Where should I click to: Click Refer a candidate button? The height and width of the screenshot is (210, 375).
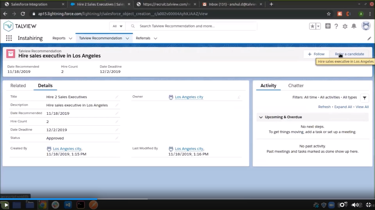click(x=349, y=54)
